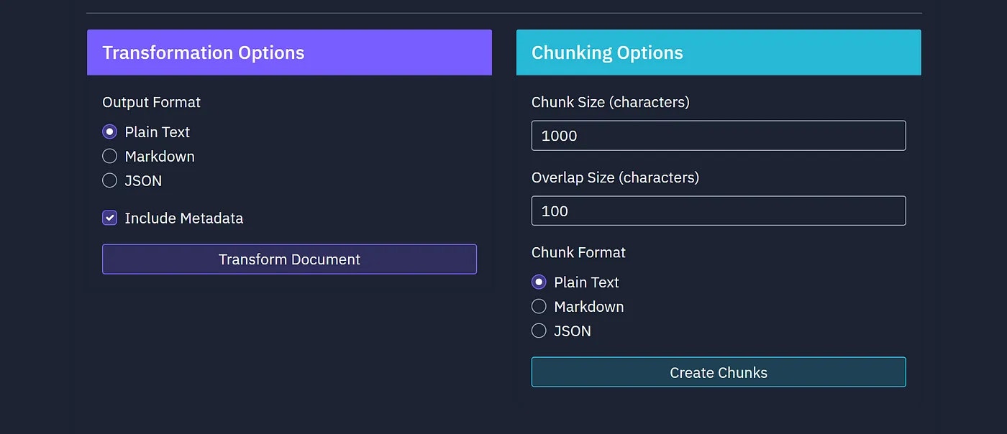Click the 1000 value in Chunk Size
Screen dimensions: 1007x434
click(559, 136)
